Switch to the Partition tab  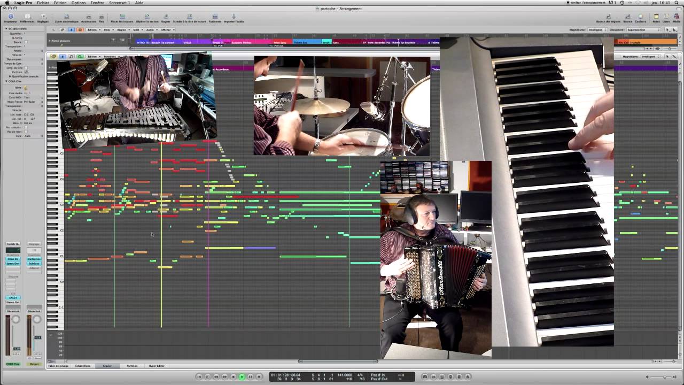click(x=132, y=366)
